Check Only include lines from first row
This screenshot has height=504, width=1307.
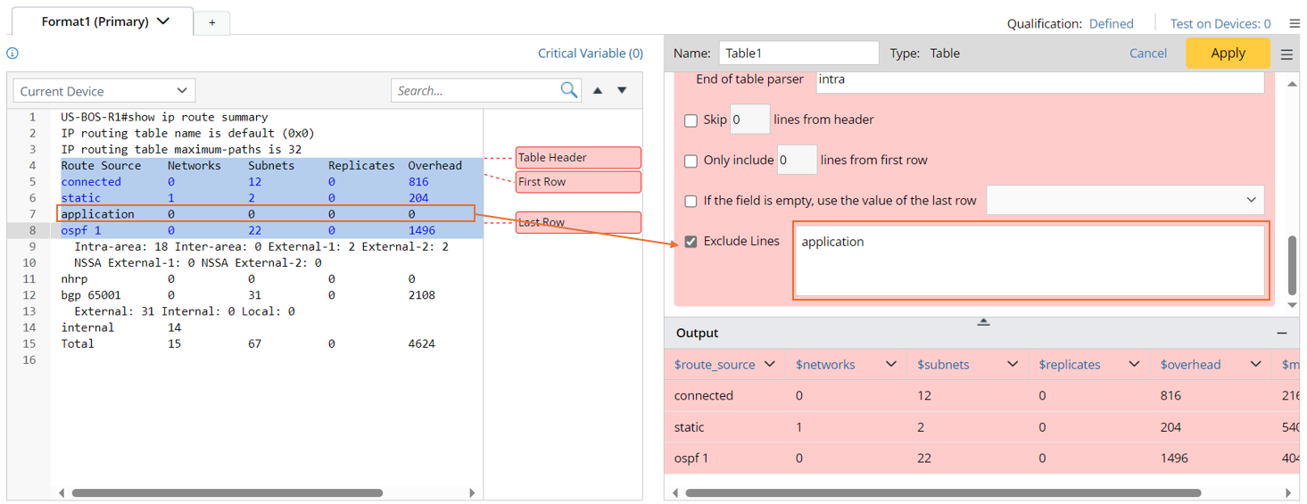click(x=691, y=161)
